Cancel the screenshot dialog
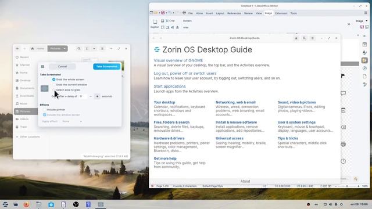 pos(62,67)
